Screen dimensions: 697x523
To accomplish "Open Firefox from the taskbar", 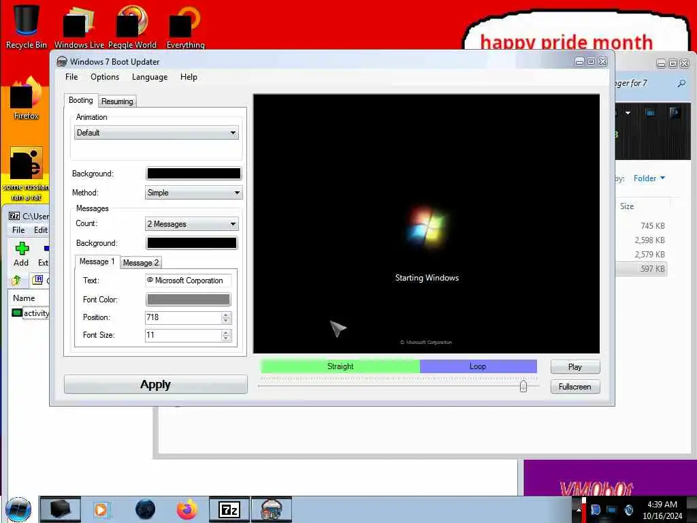I will pyautogui.click(x=187, y=509).
